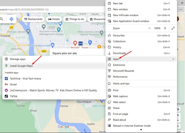The width and height of the screenshot is (185, 133).
Task: Click the map my-location target button
Action: point(178,109)
